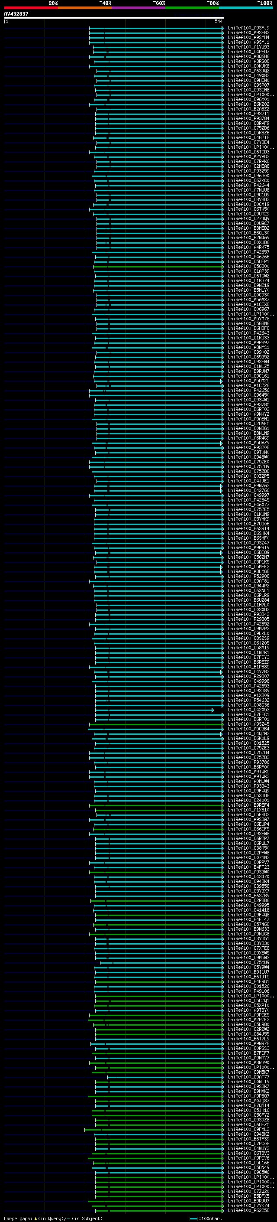Select hit label UniRef100_P93784
This screenshot has width=277, height=1222.
(x=248, y=119)
